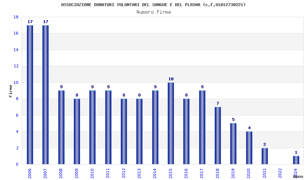Click the y-axis tick label 10
Image resolution: width=307 pixels, height=180 pixels.
pos(16,82)
